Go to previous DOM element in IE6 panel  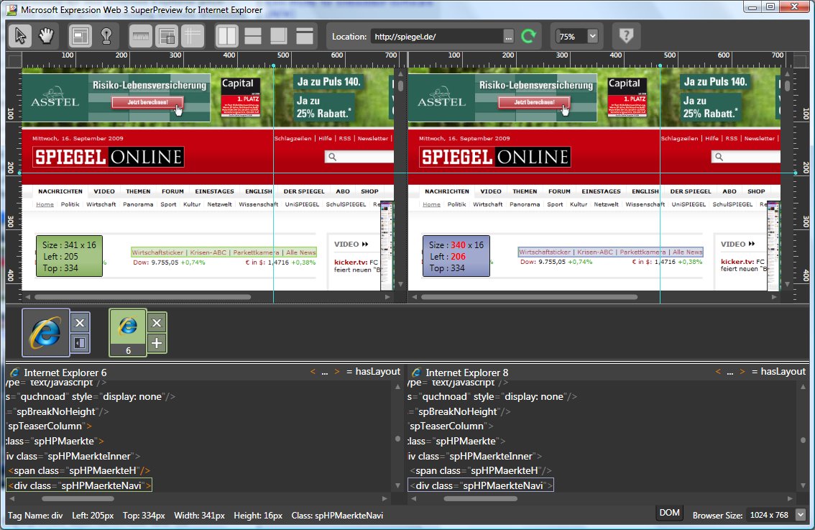click(x=313, y=371)
